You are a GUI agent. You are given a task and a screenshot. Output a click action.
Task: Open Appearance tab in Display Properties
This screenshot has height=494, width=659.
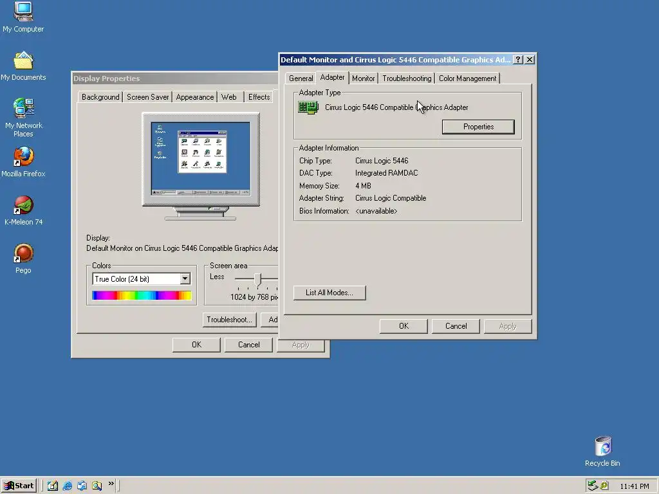pos(194,97)
